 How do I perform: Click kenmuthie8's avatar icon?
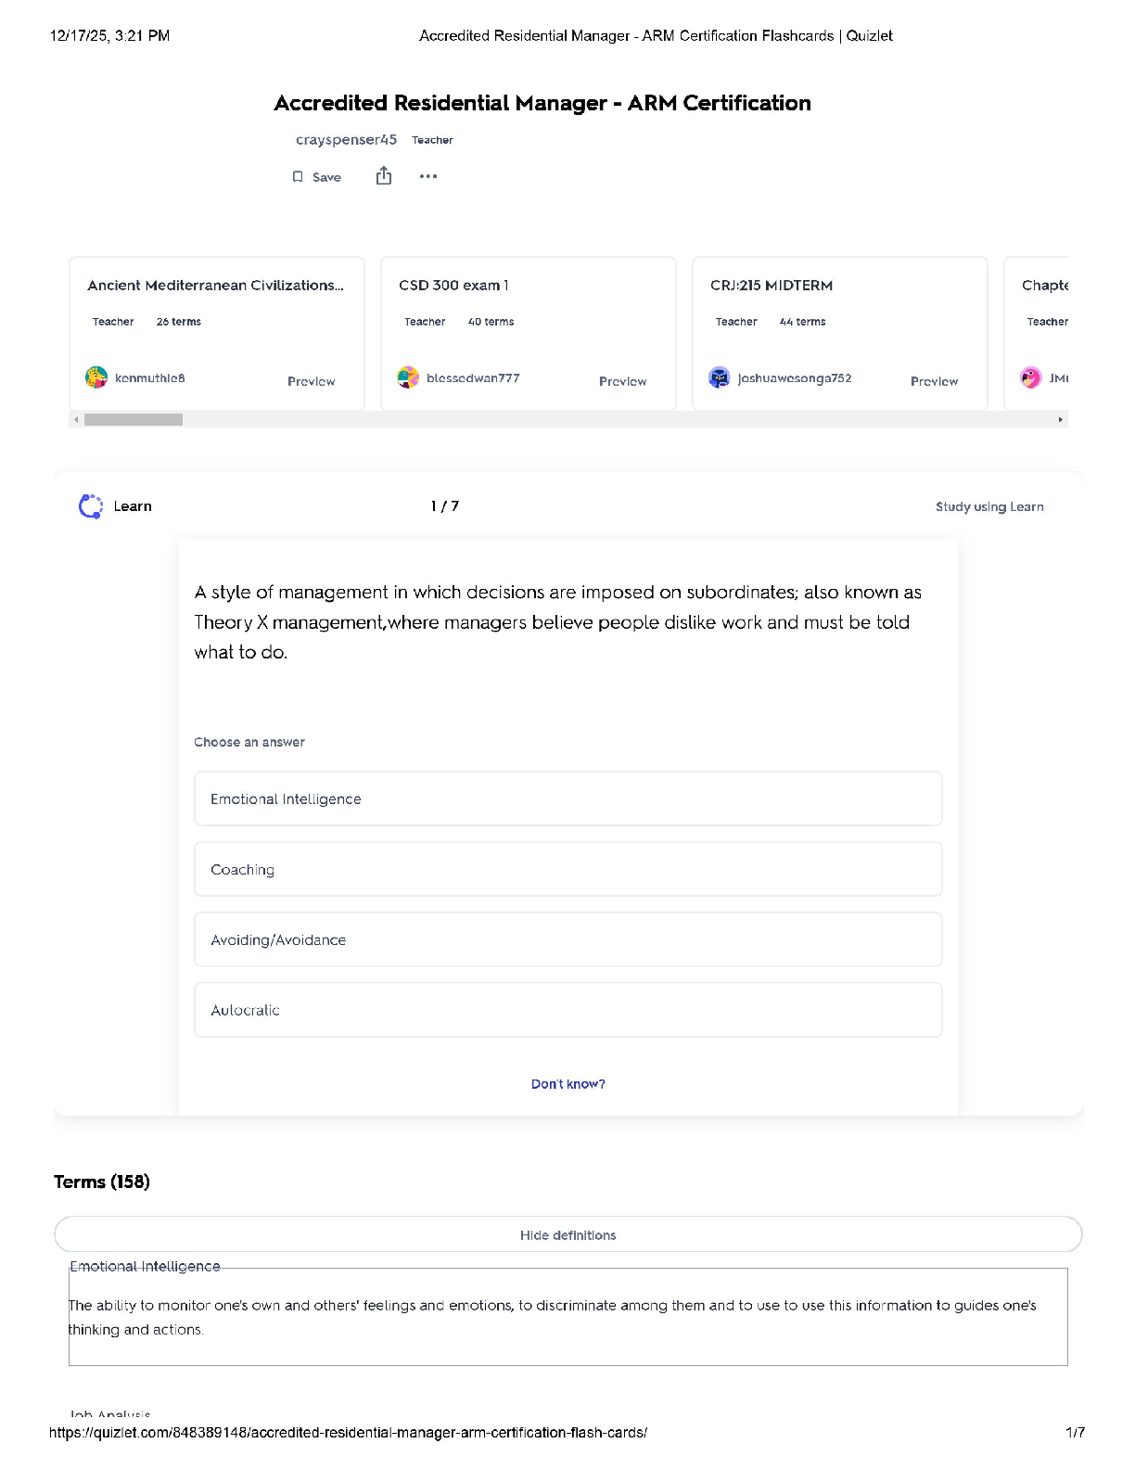click(96, 377)
